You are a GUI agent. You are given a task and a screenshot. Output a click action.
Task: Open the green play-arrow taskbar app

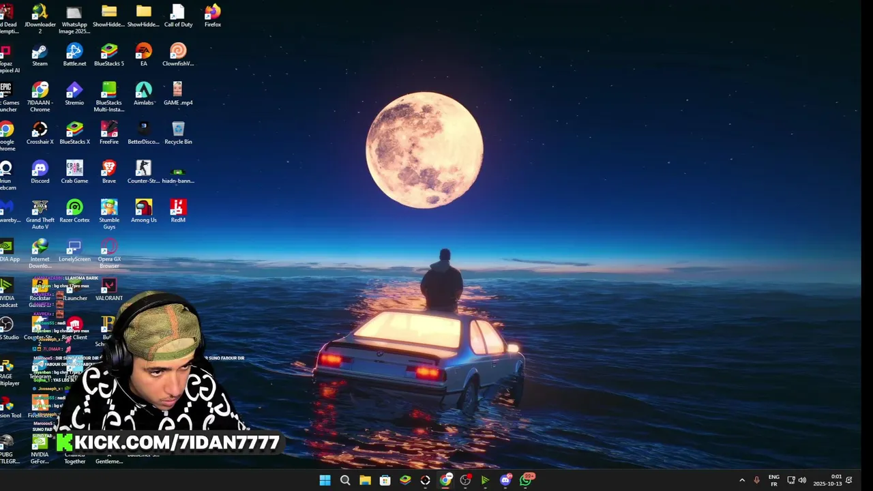(485, 480)
